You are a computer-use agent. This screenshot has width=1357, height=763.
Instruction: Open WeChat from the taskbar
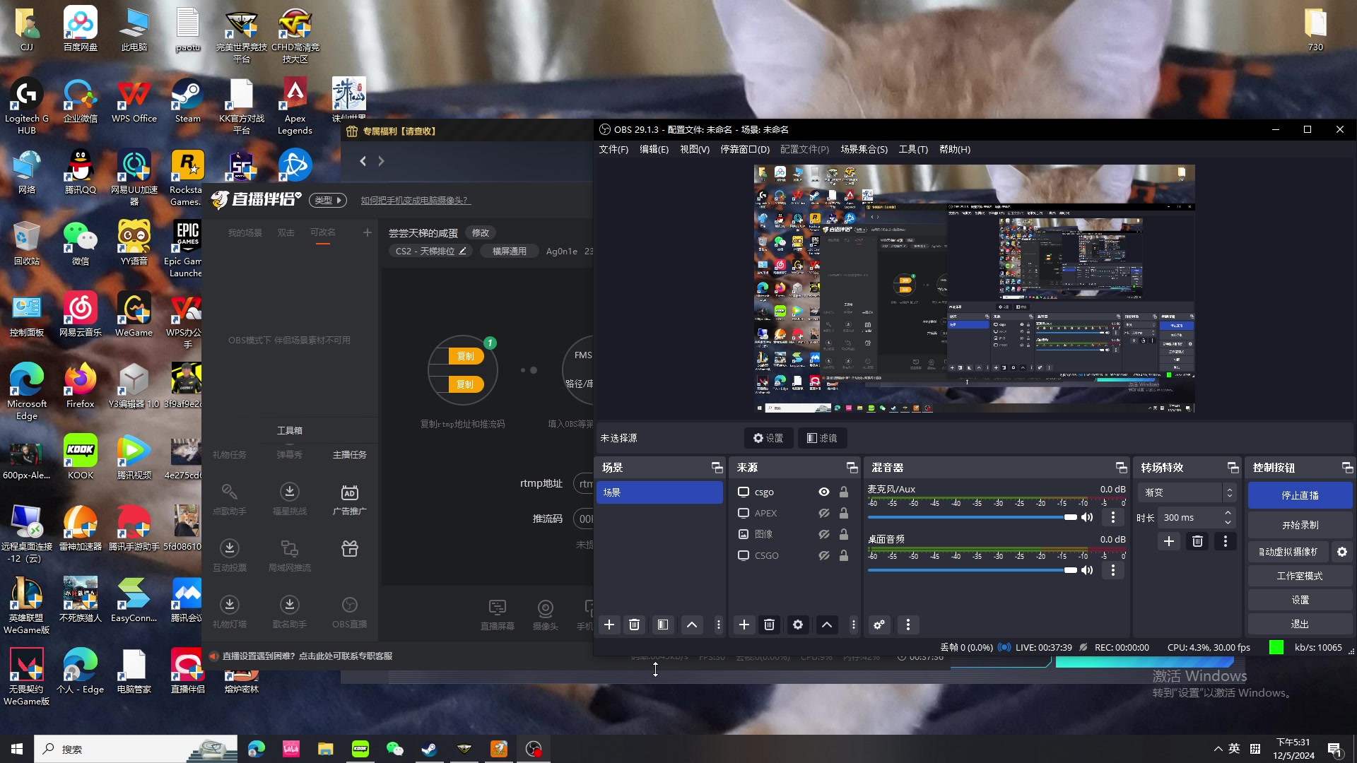(394, 749)
